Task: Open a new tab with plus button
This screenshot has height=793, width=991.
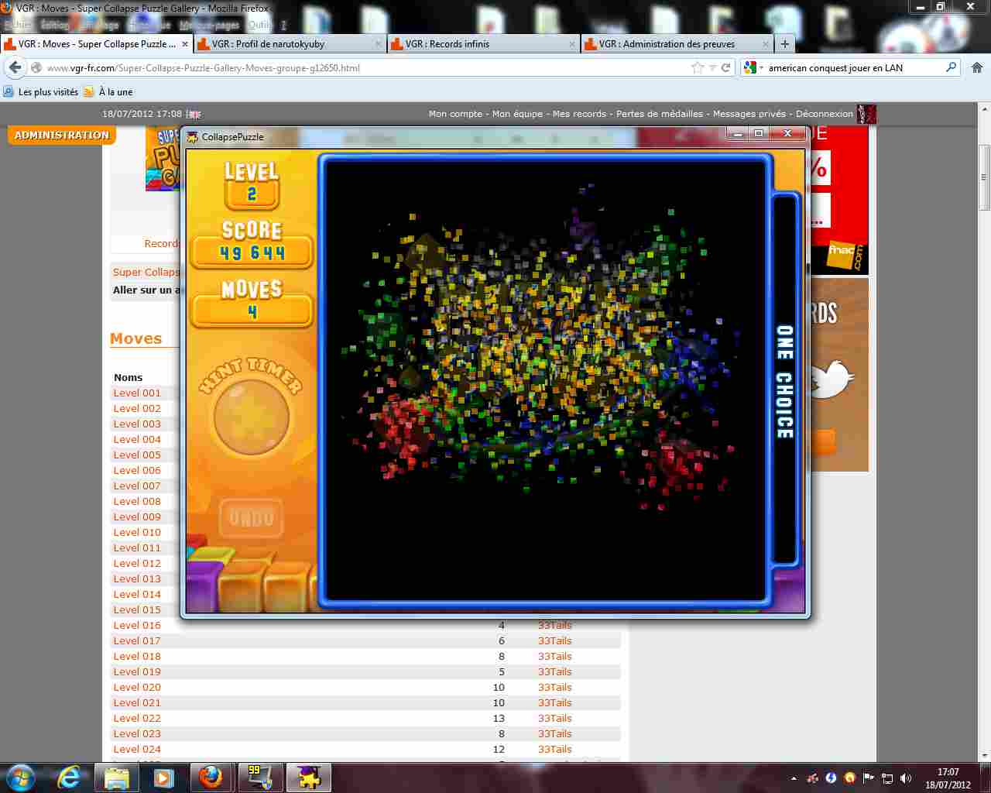Action: [784, 44]
